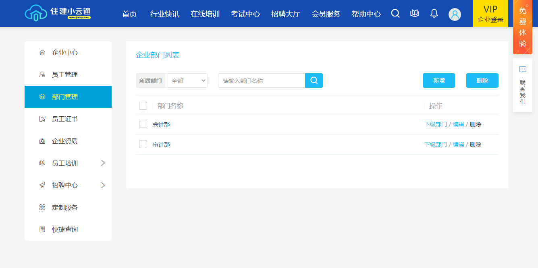This screenshot has width=538, height=268.
Task: Open the book icon in top navigation
Action: click(x=415, y=14)
